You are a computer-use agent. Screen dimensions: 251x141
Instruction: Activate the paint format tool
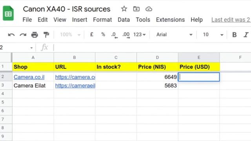coord(46,34)
